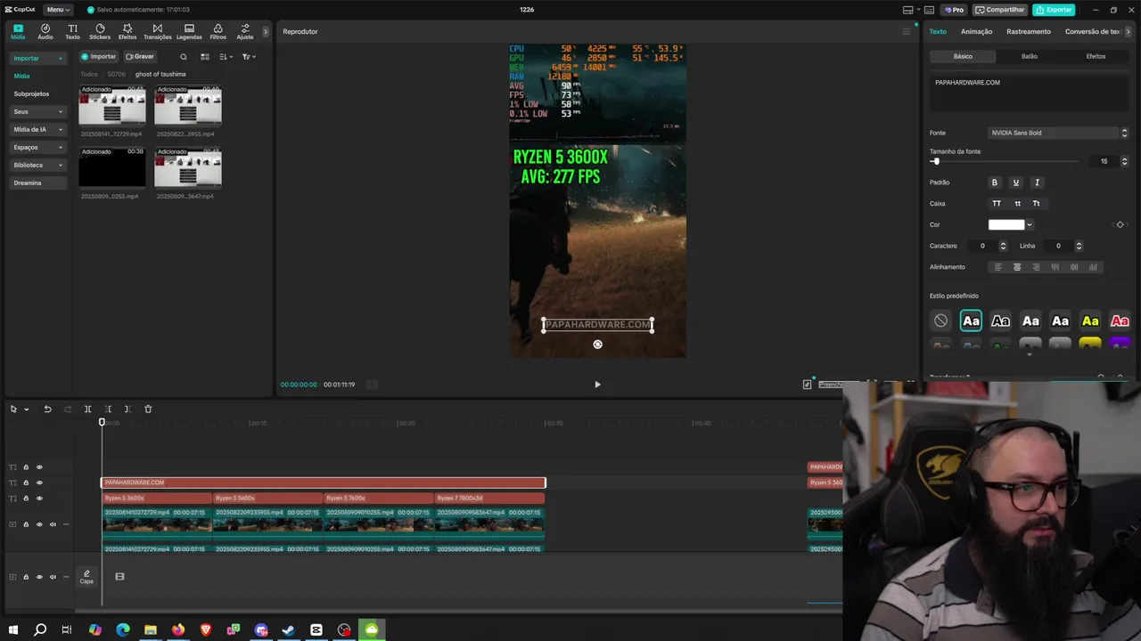The width and height of the screenshot is (1141, 641).
Task: Open the Transições panel
Action: tap(157, 32)
